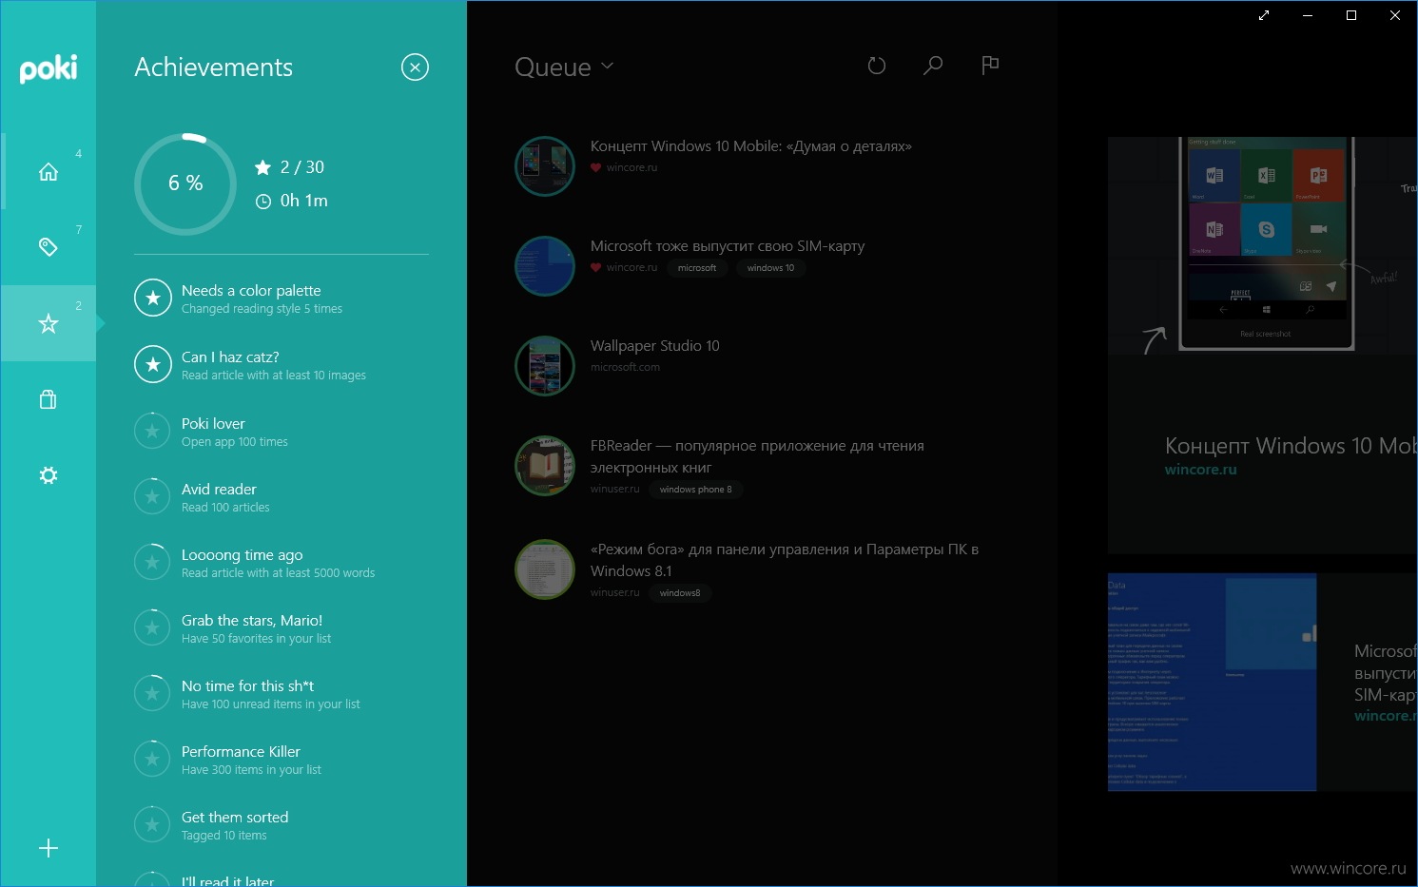
Task: Open the Tags section in sidebar
Action: pos(49,247)
